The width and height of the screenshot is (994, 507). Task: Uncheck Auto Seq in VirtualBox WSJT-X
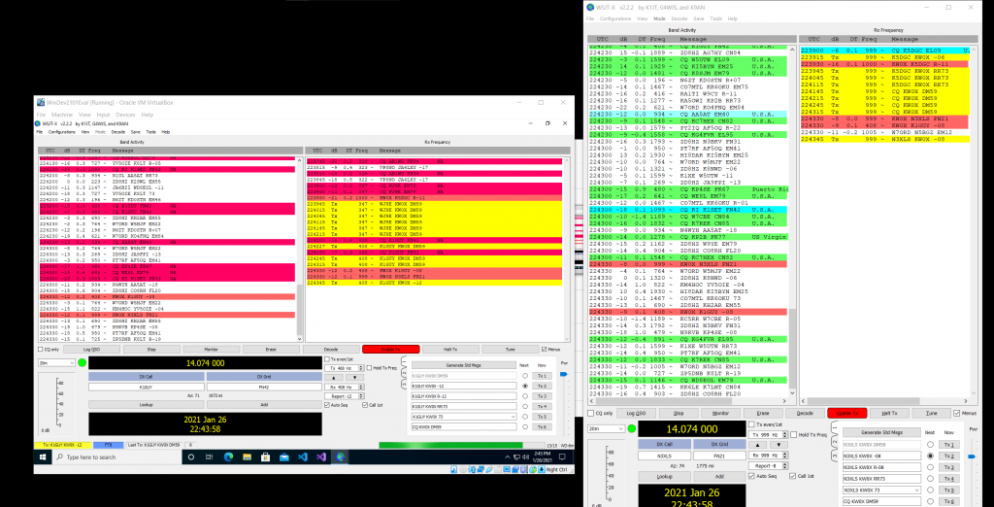click(x=327, y=405)
